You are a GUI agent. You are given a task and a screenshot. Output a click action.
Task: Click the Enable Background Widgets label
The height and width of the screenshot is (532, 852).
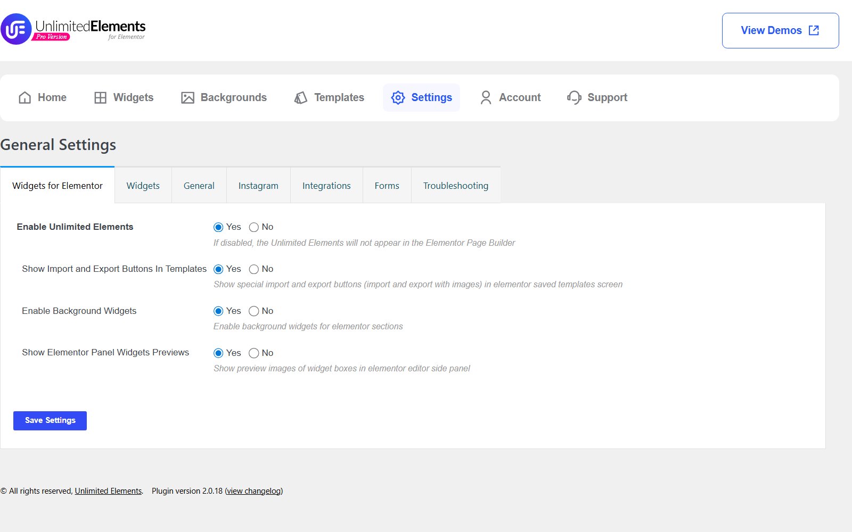[x=79, y=311]
